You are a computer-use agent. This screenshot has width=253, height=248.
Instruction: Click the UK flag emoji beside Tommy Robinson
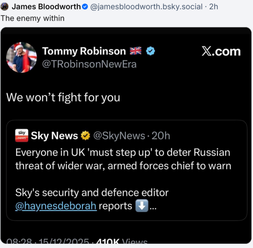point(136,51)
